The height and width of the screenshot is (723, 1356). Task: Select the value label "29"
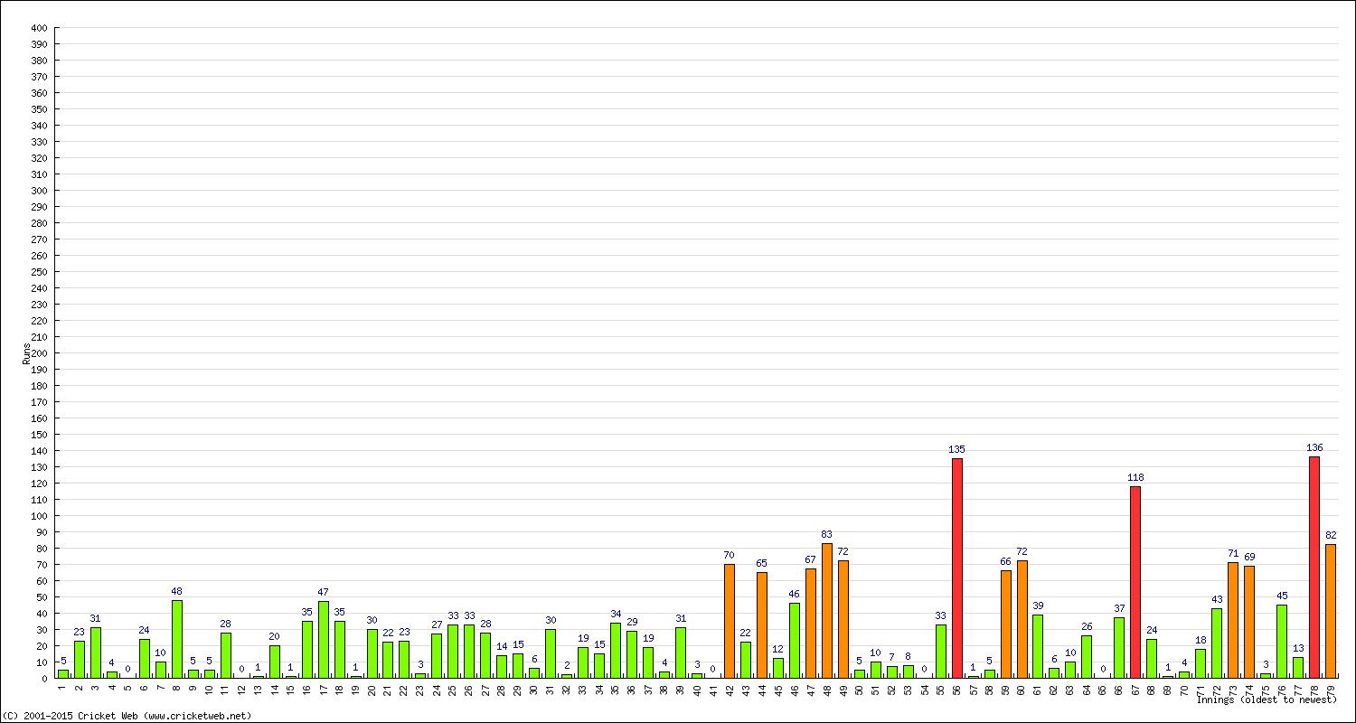pyautogui.click(x=632, y=622)
